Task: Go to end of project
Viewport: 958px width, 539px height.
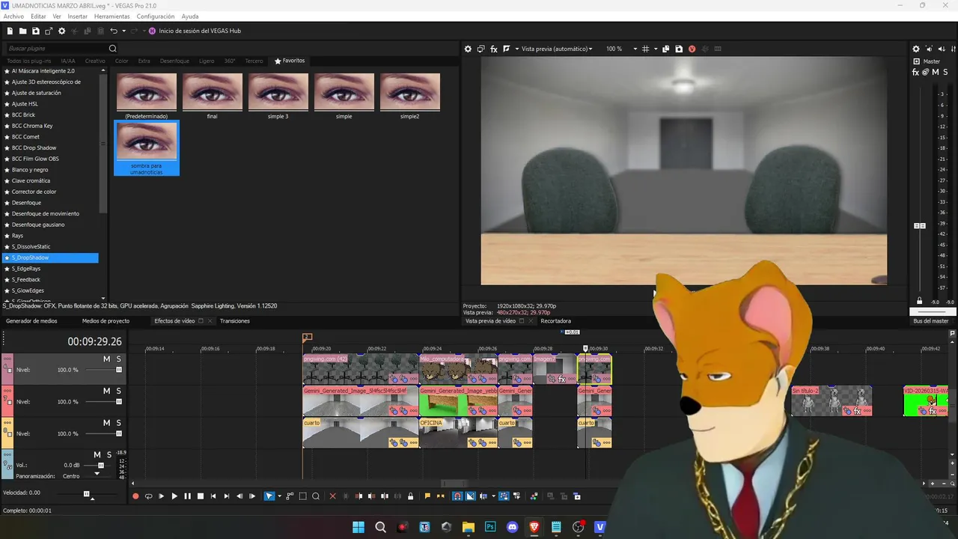Action: click(x=226, y=496)
